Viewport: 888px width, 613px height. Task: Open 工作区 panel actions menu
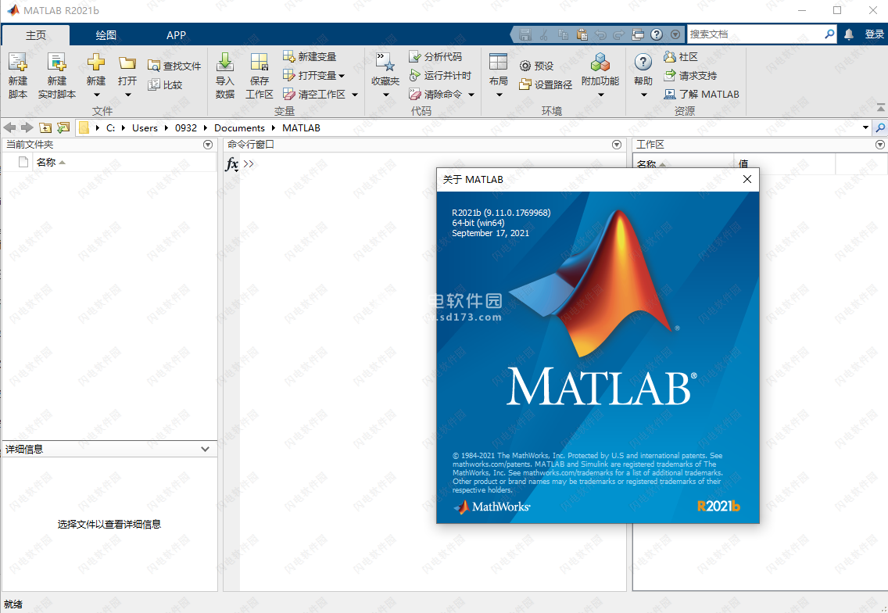coord(880,145)
